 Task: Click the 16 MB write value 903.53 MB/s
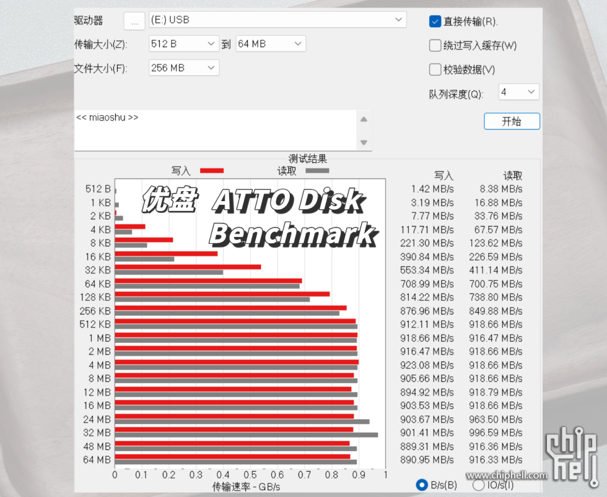427,405
